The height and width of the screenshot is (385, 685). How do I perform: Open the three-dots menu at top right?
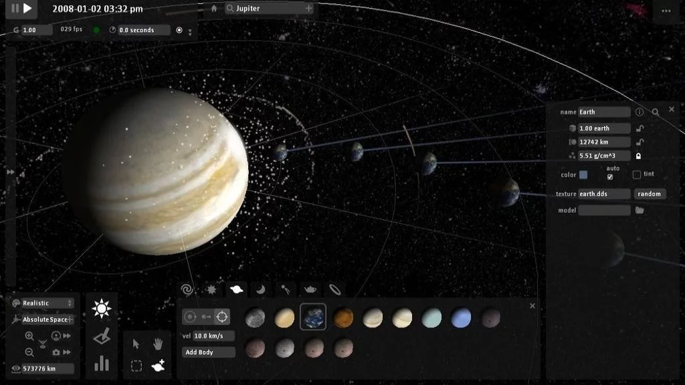(x=666, y=11)
